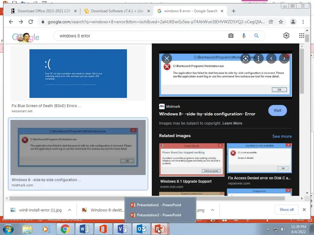Close the downloads bar
The height and width of the screenshot is (235, 314).
(304, 210)
